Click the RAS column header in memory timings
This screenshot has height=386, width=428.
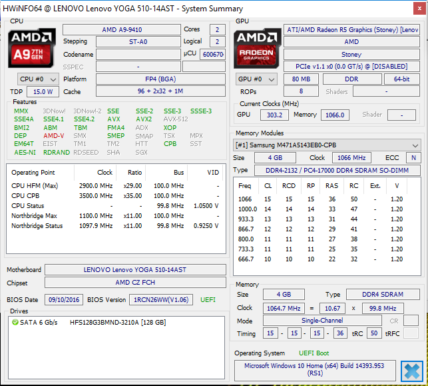[331, 186]
